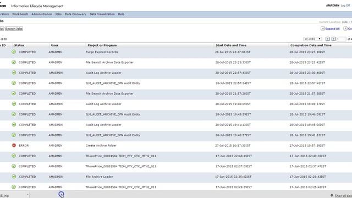
Task: Select Create Archive Folder job name
Action: click(101, 145)
